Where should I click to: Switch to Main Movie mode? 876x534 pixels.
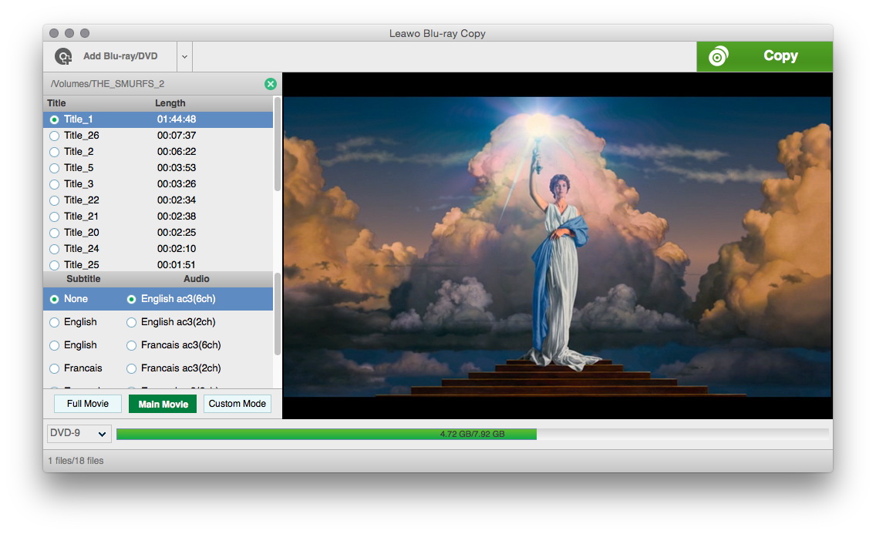[163, 404]
